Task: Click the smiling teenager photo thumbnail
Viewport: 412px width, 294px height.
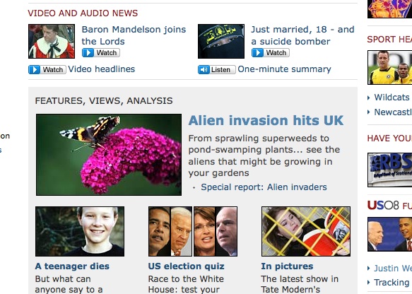Action: coord(80,231)
